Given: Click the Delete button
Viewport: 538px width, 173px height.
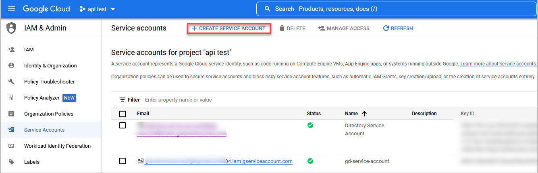Looking at the screenshot, I should click(292, 28).
